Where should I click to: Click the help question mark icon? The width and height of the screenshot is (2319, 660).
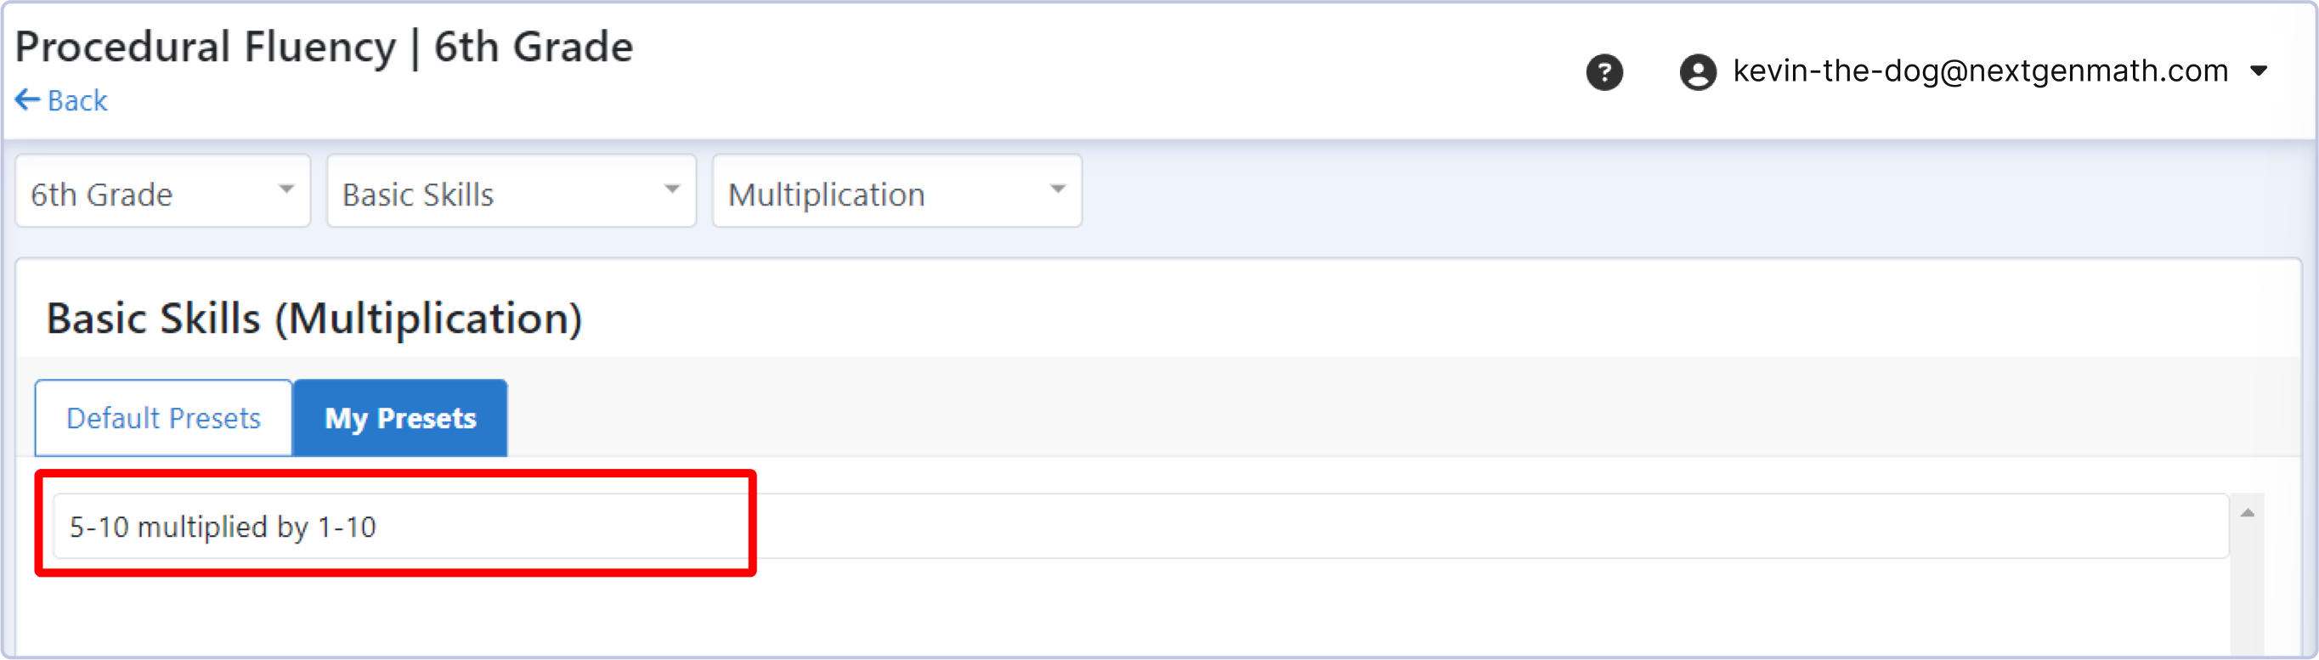[1604, 72]
